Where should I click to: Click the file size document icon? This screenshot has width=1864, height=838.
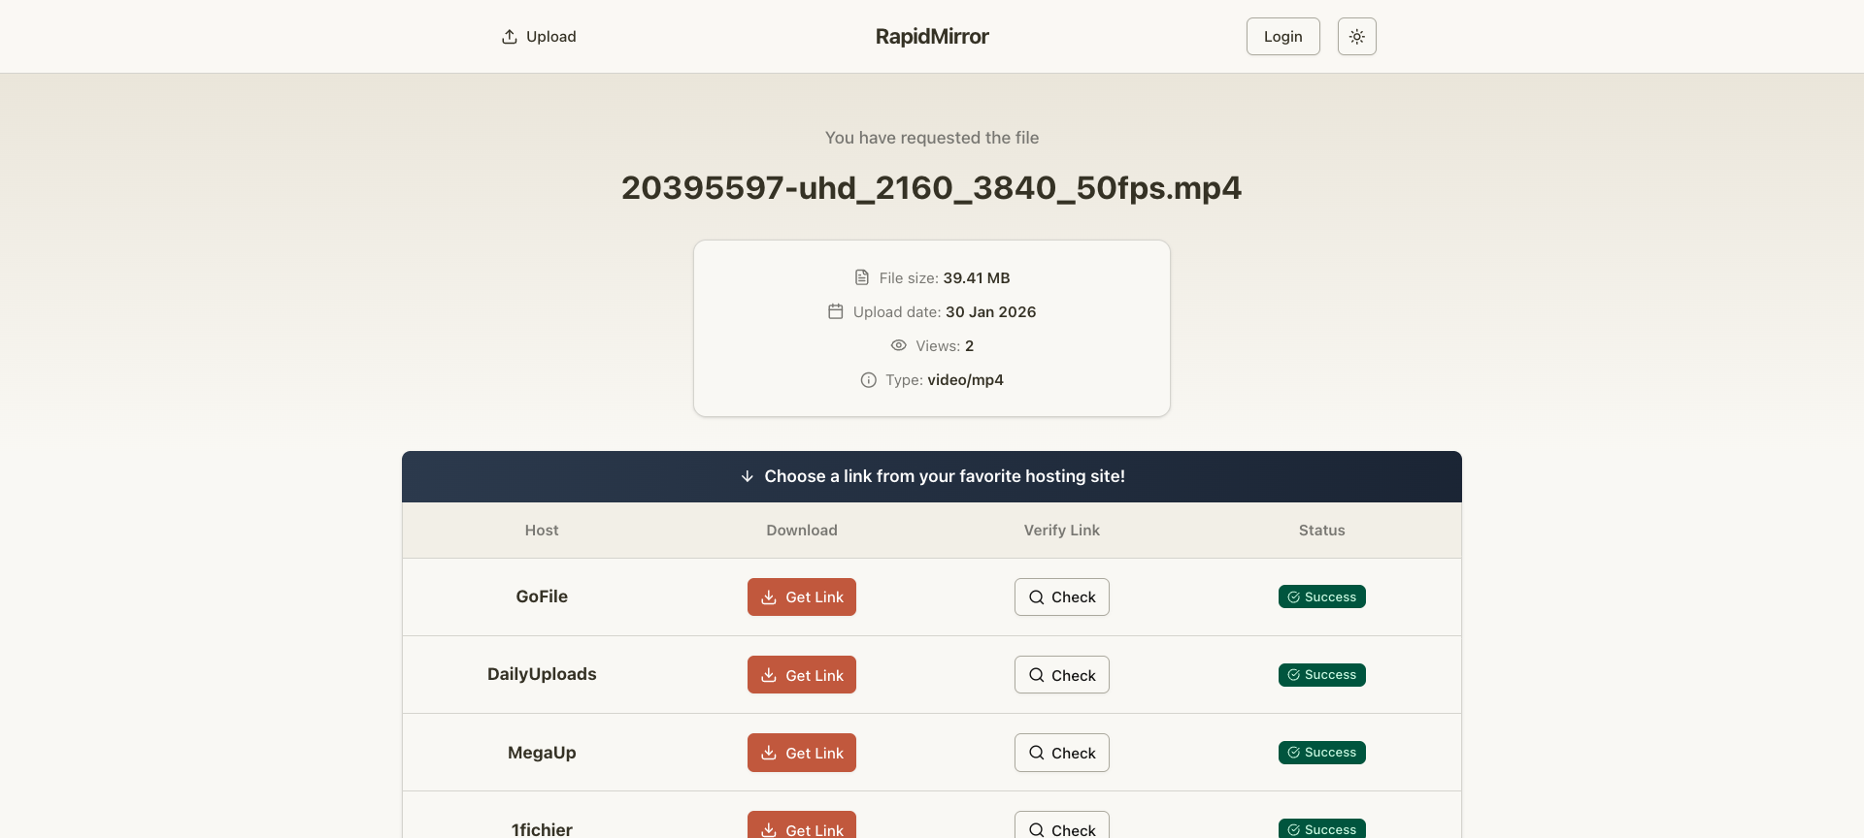pyautogui.click(x=862, y=277)
